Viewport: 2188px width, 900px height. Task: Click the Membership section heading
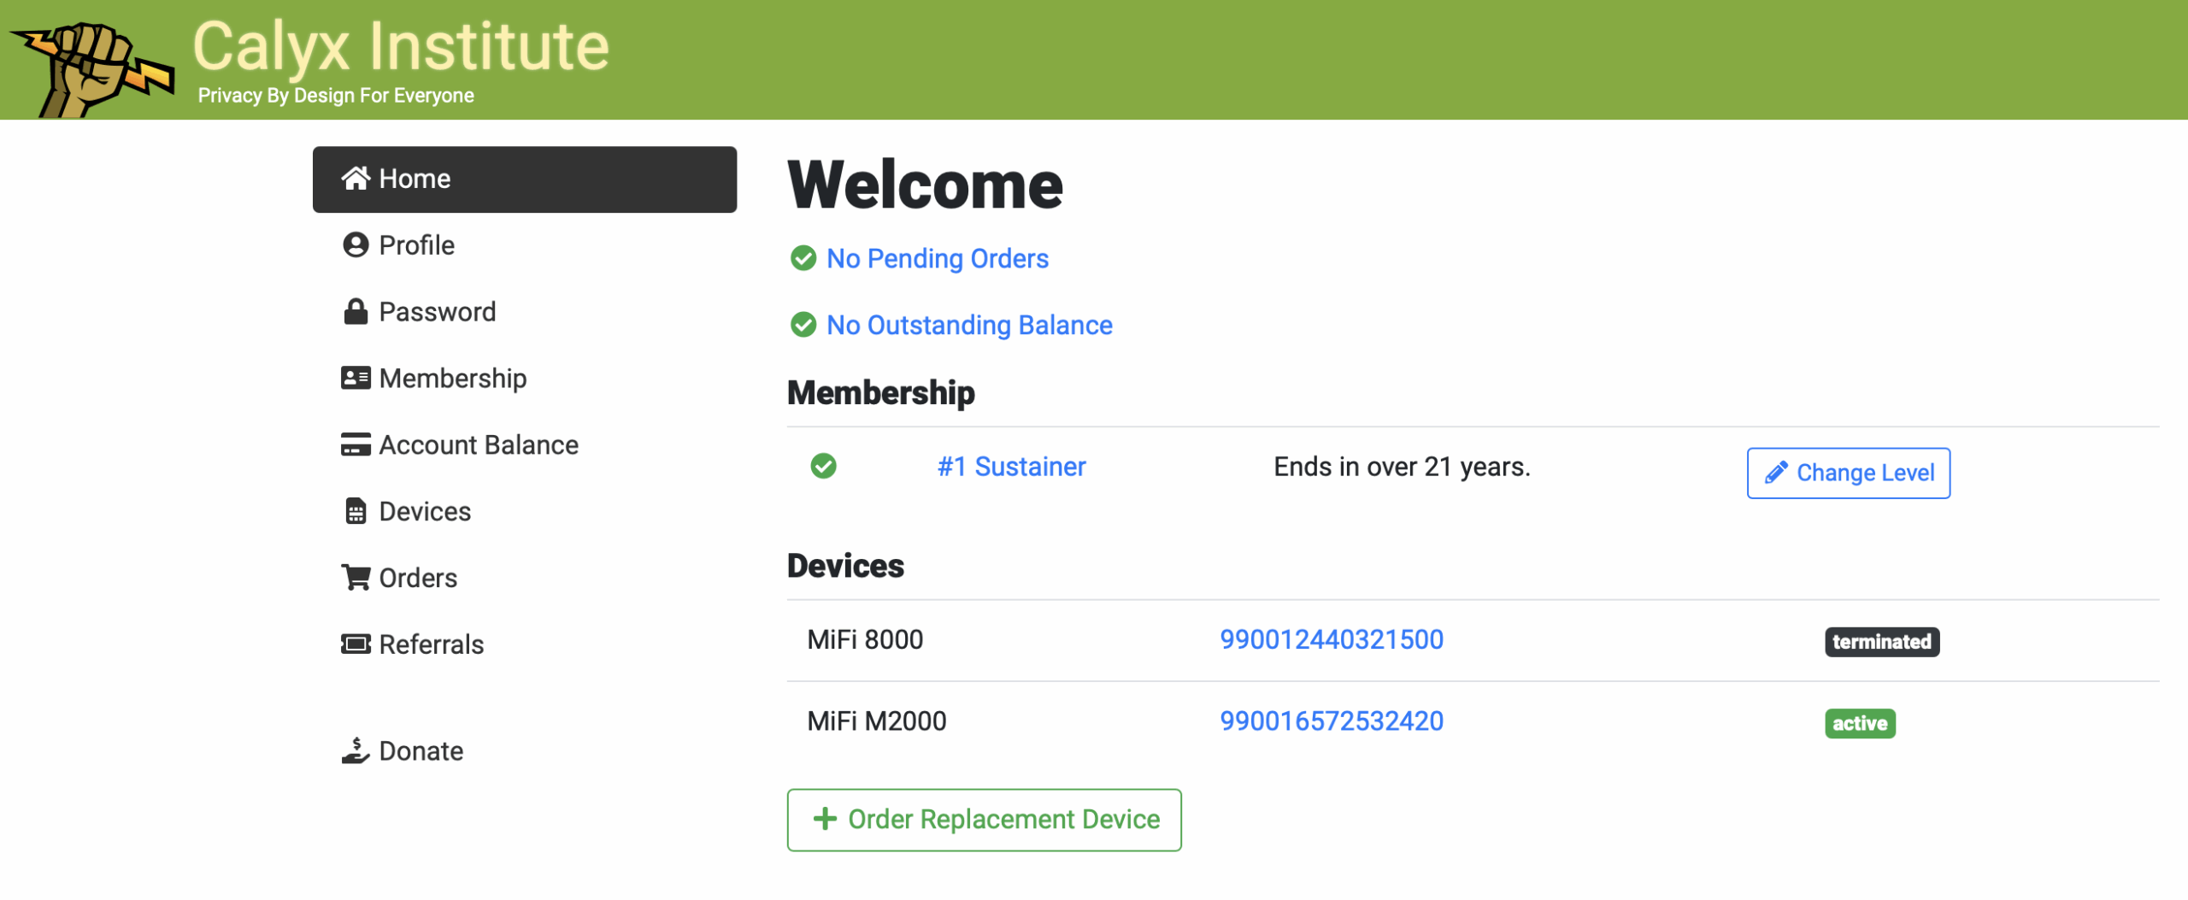881,392
